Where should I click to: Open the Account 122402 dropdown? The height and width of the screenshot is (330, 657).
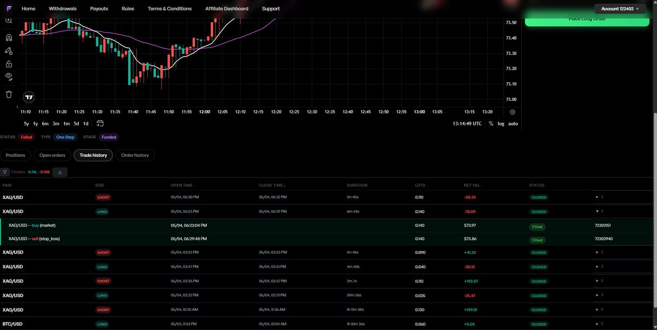coord(620,9)
